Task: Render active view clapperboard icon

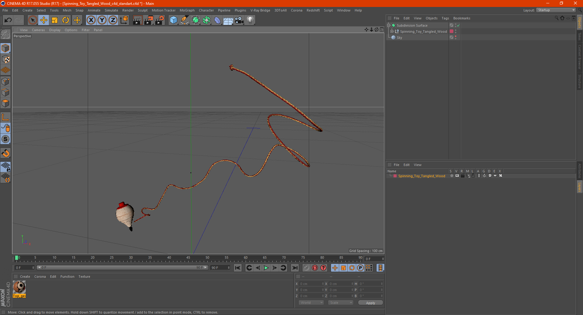Action: click(x=137, y=20)
